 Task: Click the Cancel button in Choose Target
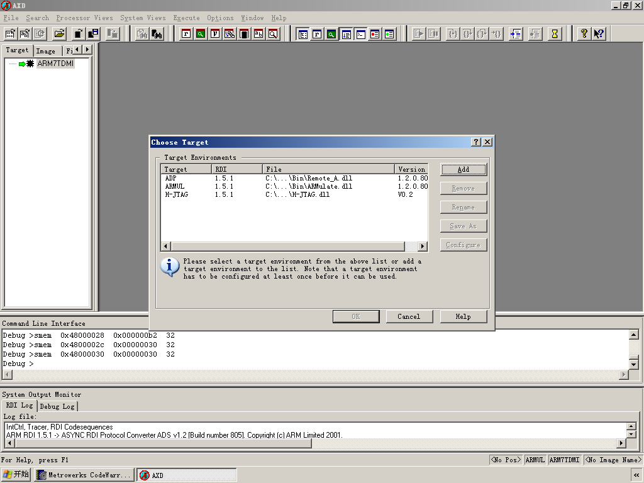(x=409, y=317)
